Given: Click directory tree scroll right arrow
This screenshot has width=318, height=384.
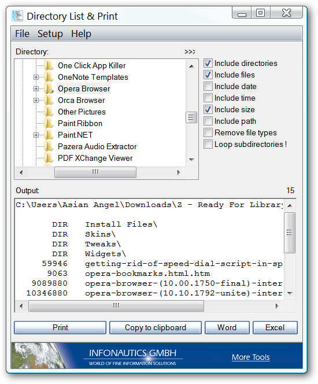Looking at the screenshot, I should point(179,172).
